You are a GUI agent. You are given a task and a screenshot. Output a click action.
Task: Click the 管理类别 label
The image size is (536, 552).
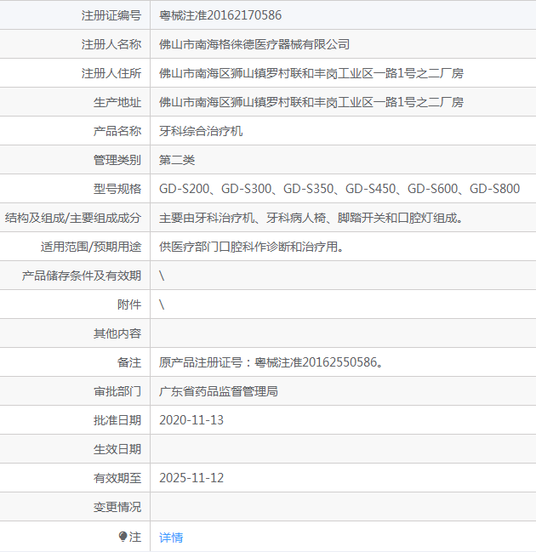117,160
